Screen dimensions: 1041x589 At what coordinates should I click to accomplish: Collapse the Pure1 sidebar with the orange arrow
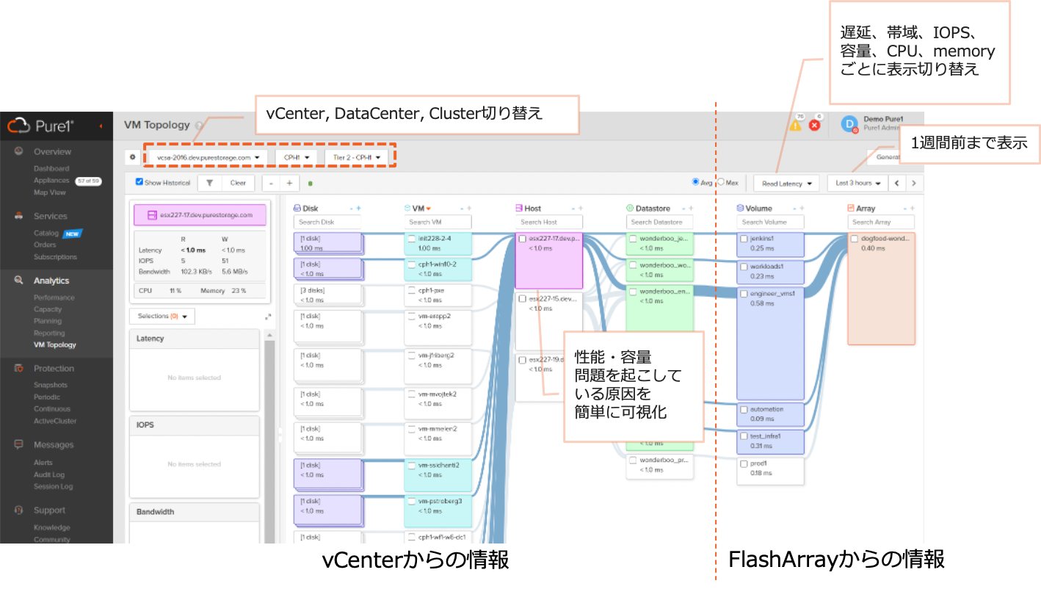pyautogui.click(x=101, y=126)
